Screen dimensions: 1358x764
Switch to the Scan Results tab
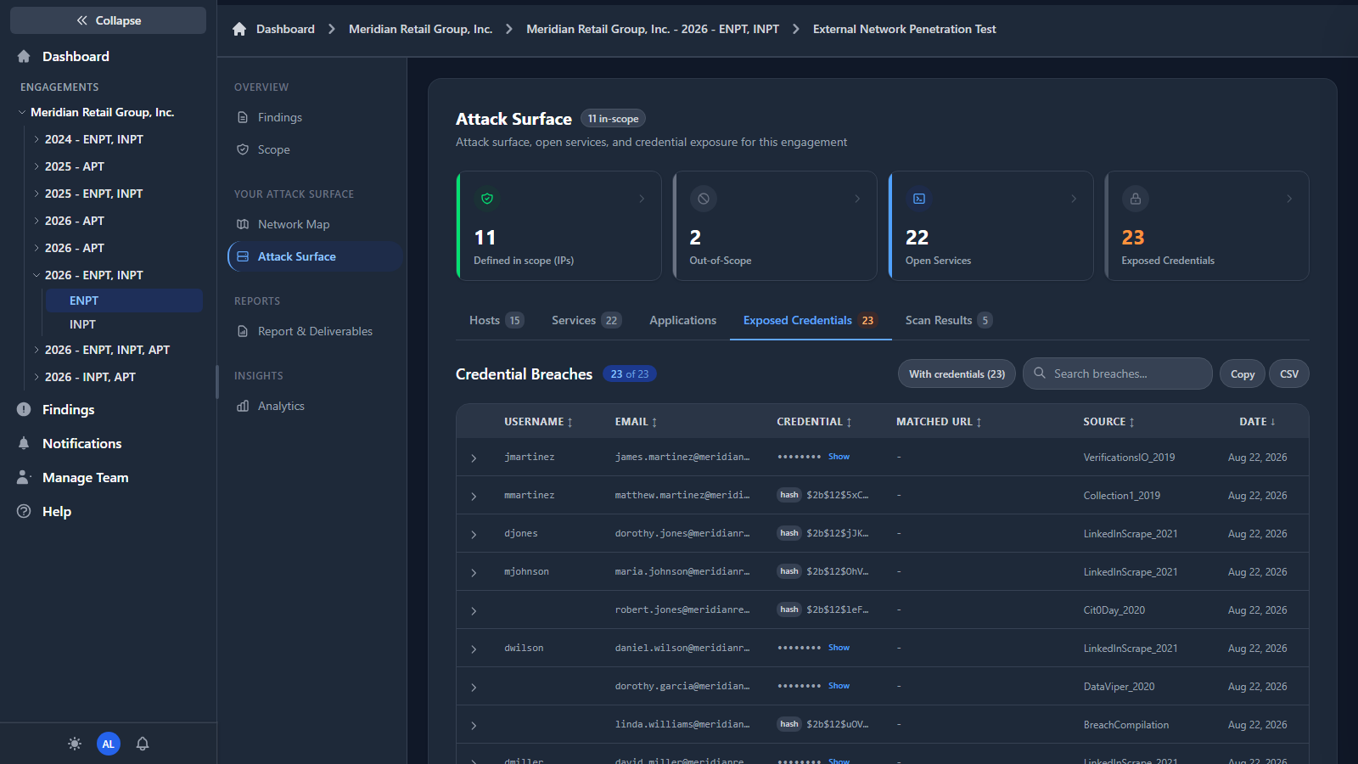coord(949,320)
